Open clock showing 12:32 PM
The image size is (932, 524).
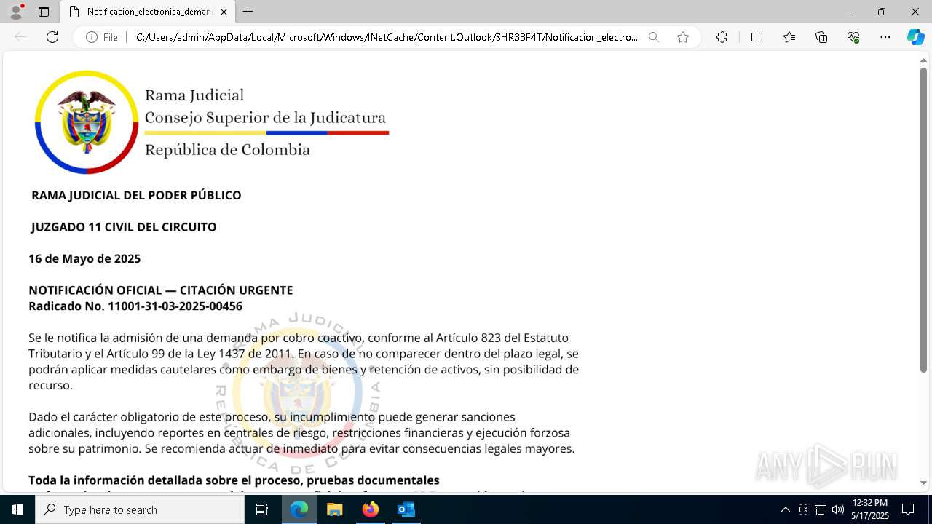pyautogui.click(x=870, y=509)
